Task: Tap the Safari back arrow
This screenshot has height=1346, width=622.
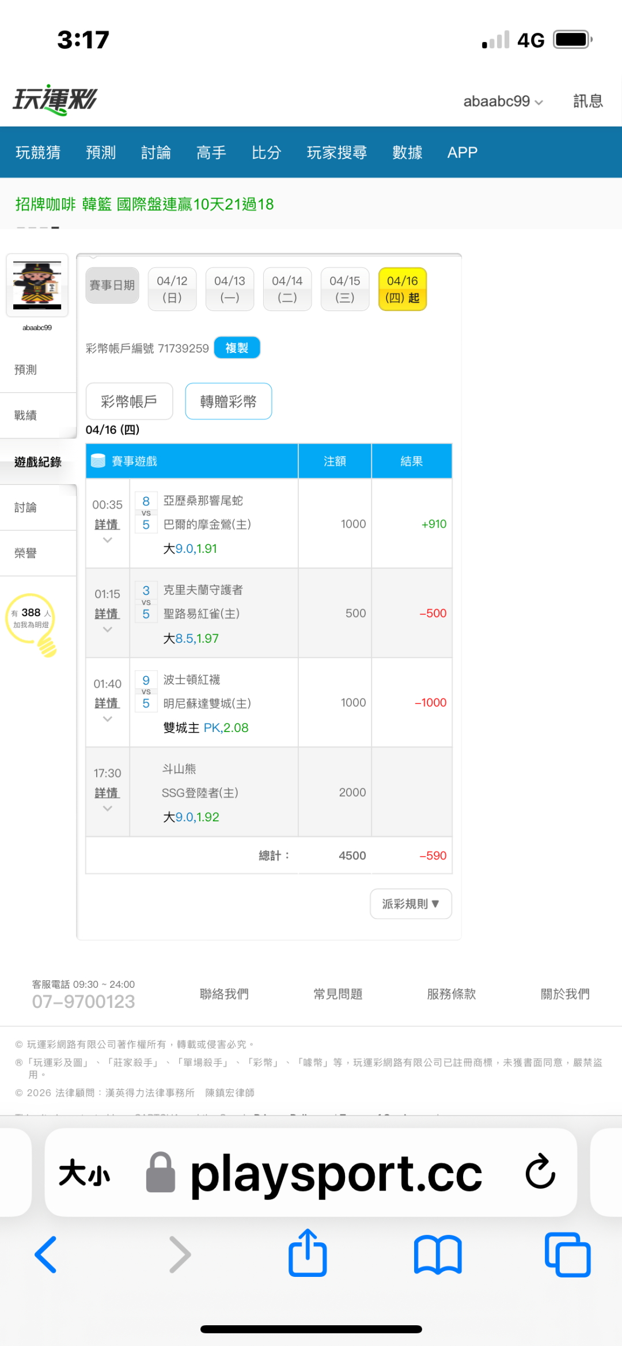Action: tap(46, 1254)
